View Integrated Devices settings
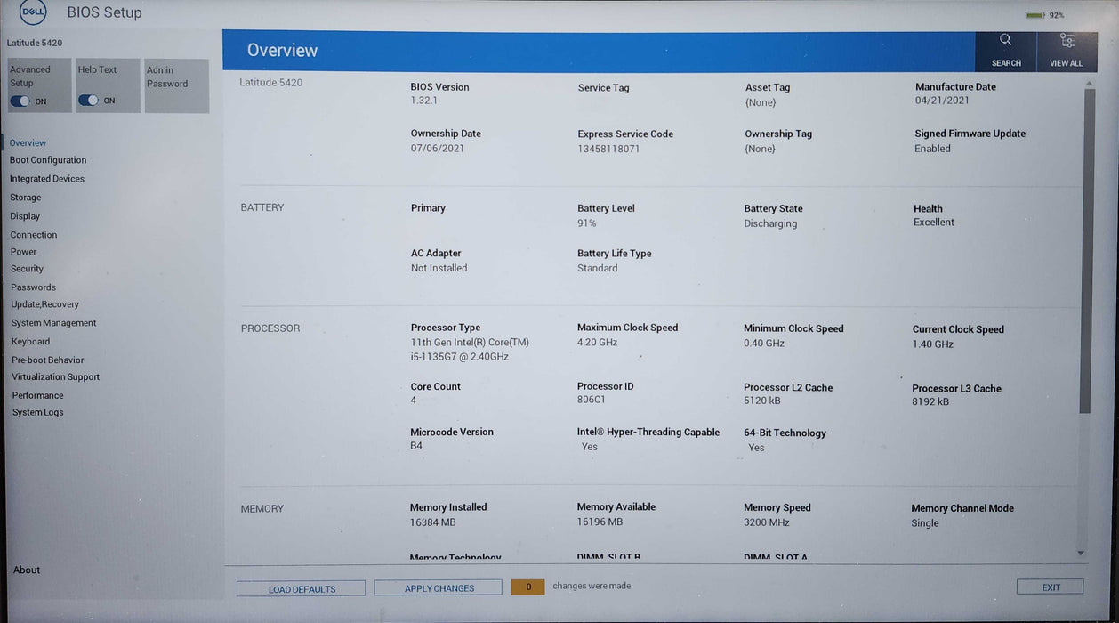 coord(47,178)
